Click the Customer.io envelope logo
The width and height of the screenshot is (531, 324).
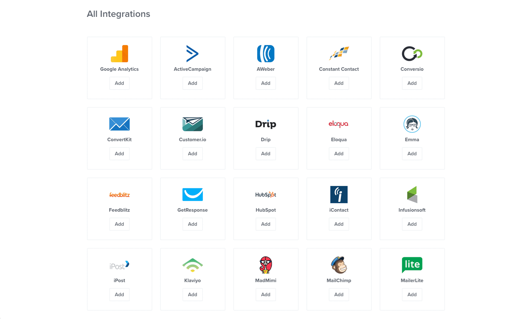click(192, 124)
